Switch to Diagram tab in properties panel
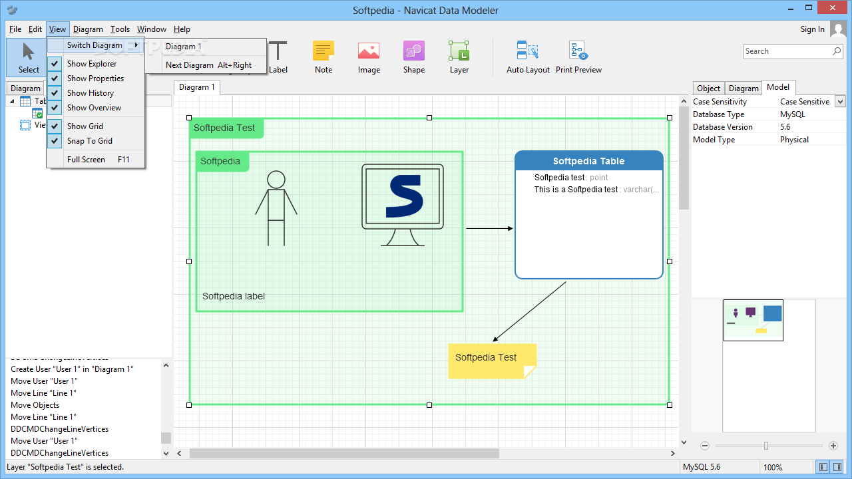This screenshot has width=852, height=479. click(x=744, y=88)
